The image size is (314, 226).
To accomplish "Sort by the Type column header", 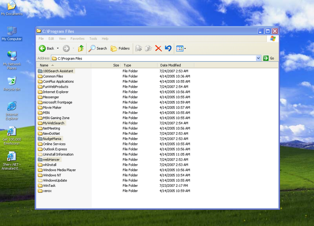I will coord(139,65).
